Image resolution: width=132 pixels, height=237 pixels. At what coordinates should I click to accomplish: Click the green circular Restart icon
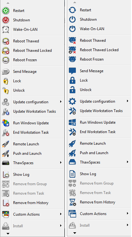coord(6,11)
